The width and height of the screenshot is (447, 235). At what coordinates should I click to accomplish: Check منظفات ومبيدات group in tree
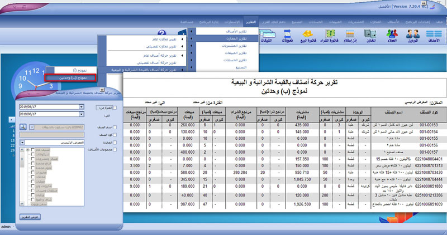33,190
